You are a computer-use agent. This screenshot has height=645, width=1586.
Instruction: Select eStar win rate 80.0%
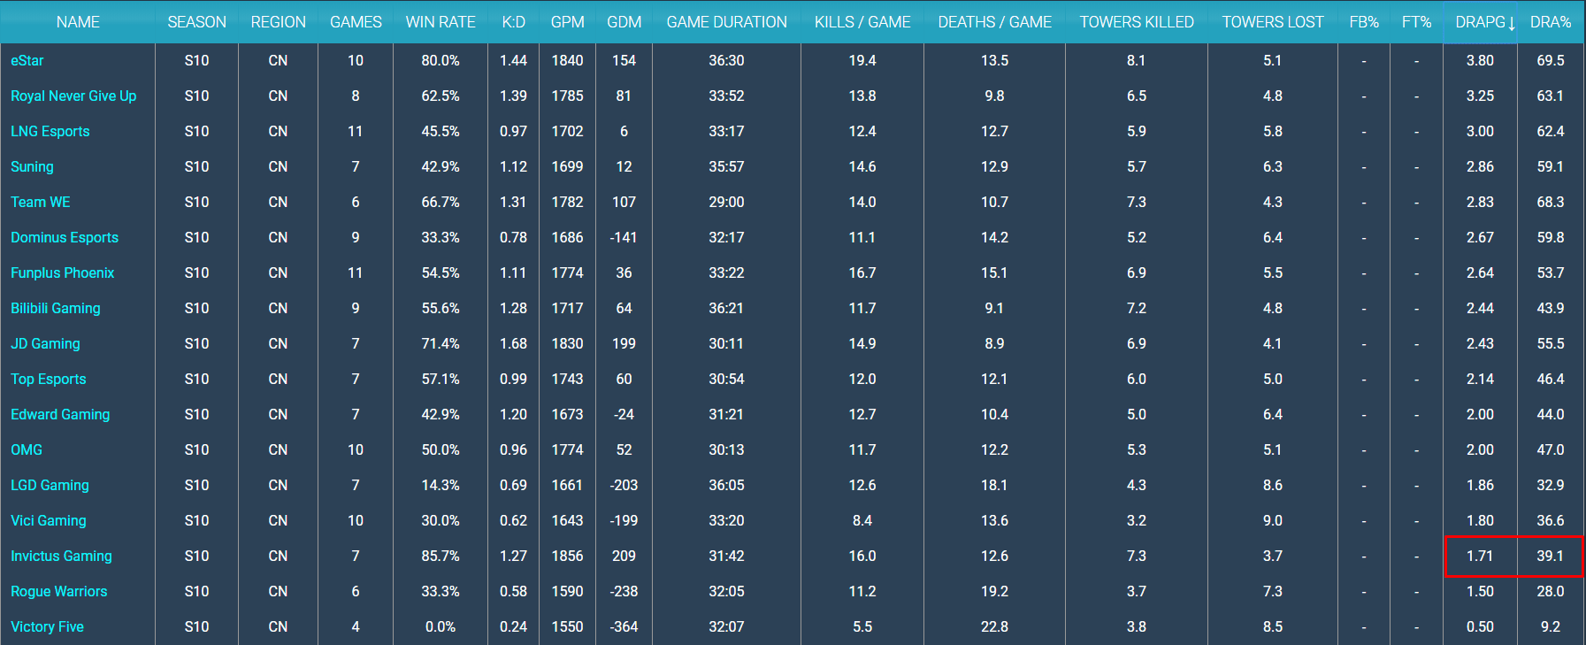point(441,60)
